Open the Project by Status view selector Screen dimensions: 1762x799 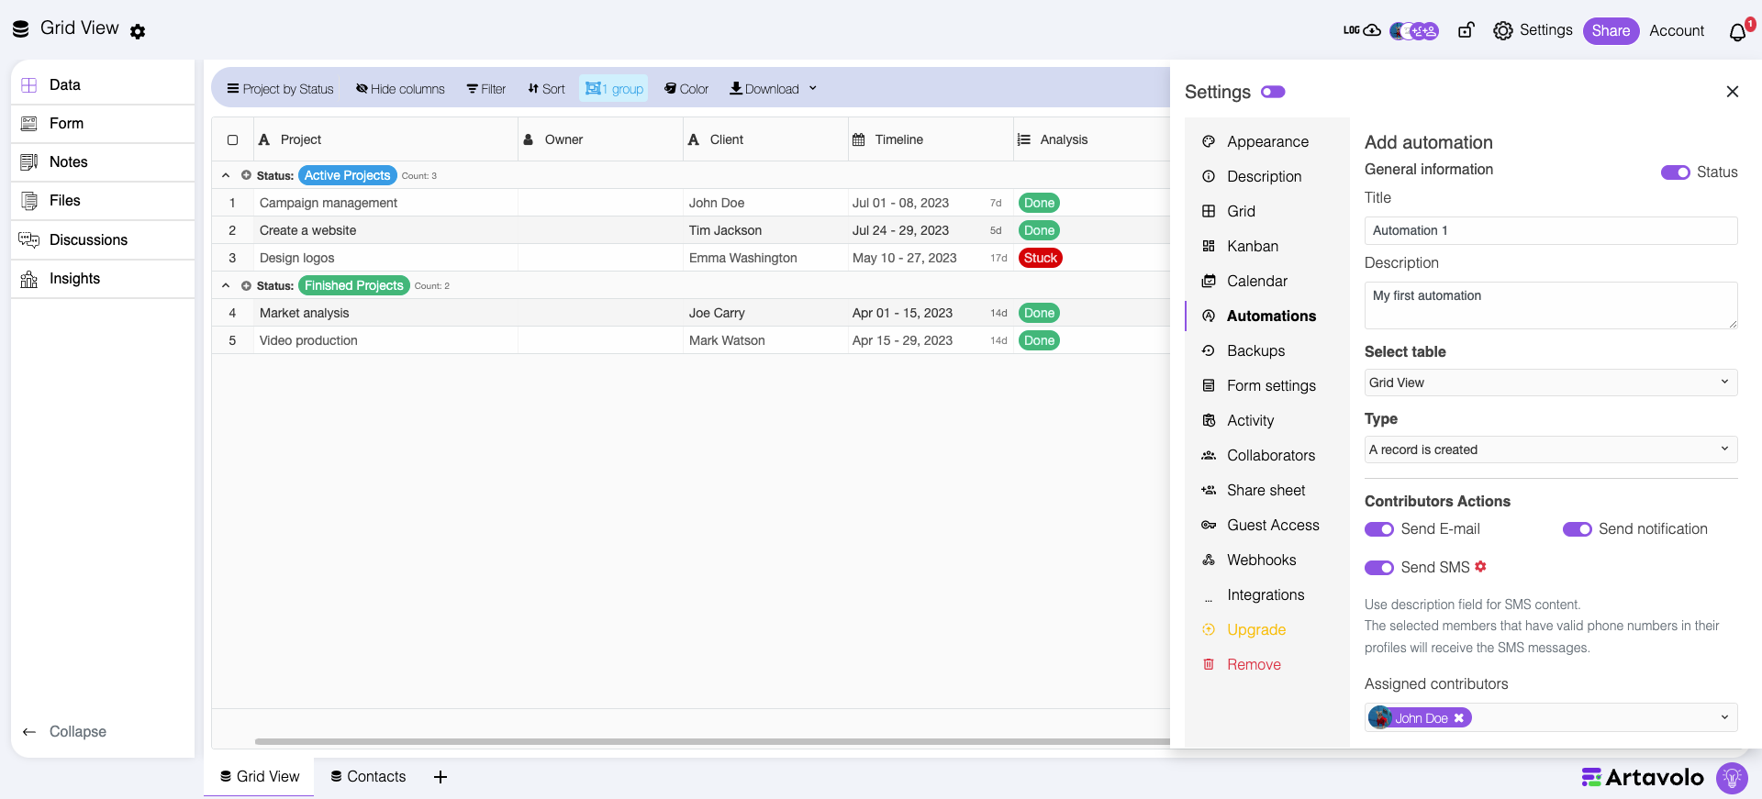[x=280, y=89]
